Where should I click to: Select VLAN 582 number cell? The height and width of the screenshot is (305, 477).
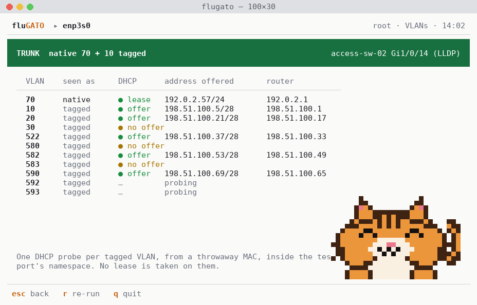click(32, 155)
